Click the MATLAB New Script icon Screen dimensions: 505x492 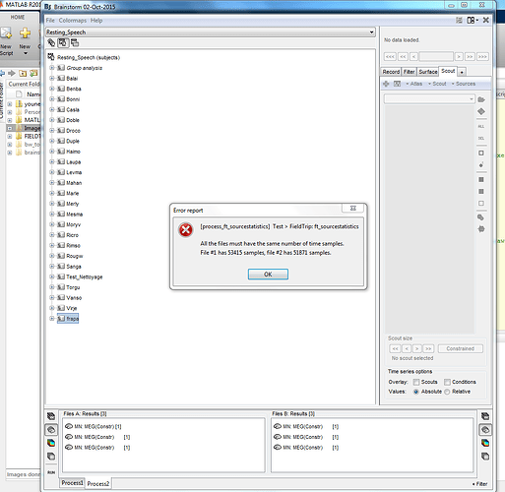[6, 32]
